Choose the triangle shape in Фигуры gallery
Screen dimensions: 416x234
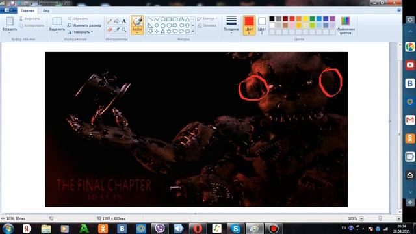[x=188, y=19]
